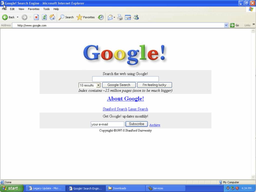256x192 pixels.
Task: Open the Tools menu
Action: pyautogui.click(x=46, y=9)
